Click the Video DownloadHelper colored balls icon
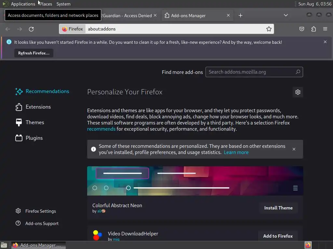Image resolution: width=333 pixels, height=249 pixels. pyautogui.click(x=98, y=235)
